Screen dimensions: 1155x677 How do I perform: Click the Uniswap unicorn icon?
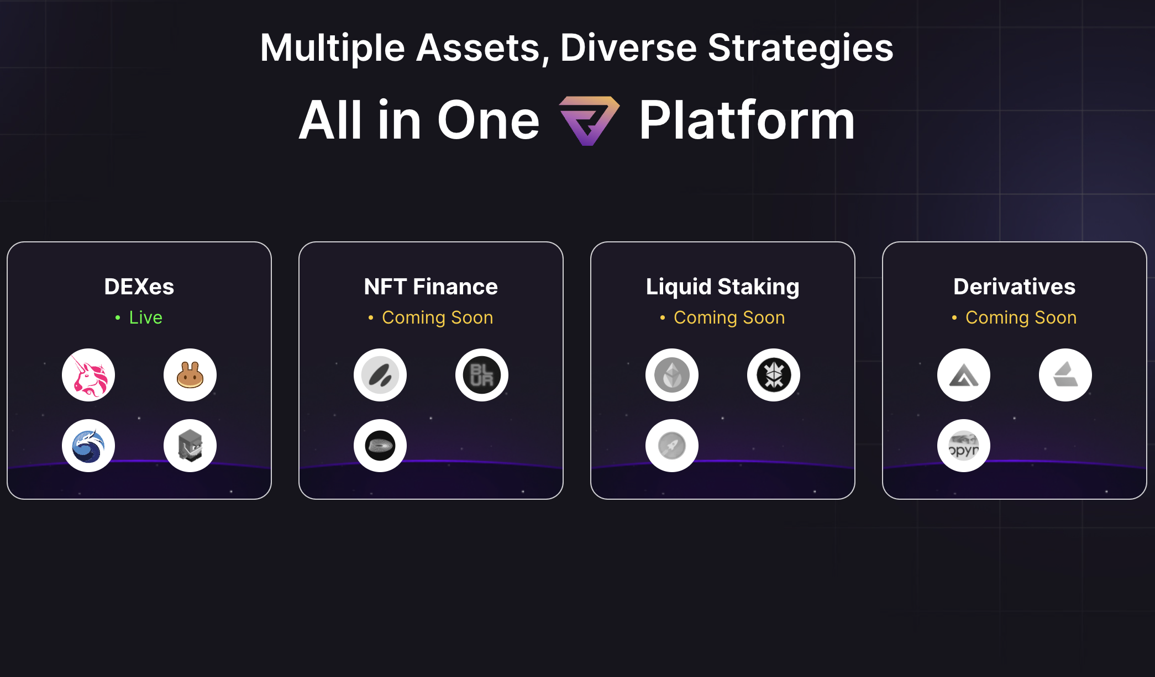(x=88, y=375)
